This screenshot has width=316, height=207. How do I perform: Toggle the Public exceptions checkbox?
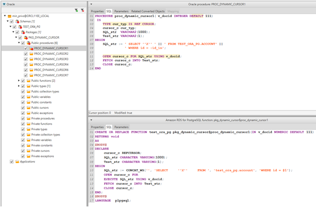[22, 113]
